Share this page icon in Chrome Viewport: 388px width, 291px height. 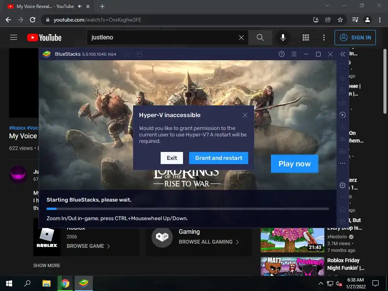click(328, 20)
